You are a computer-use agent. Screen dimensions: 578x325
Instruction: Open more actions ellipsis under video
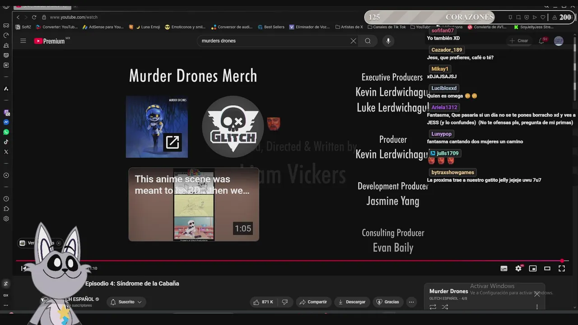point(411,302)
